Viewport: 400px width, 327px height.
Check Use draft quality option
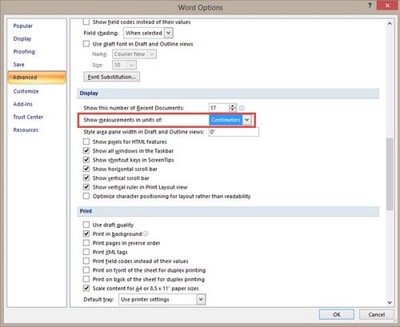pos(86,225)
